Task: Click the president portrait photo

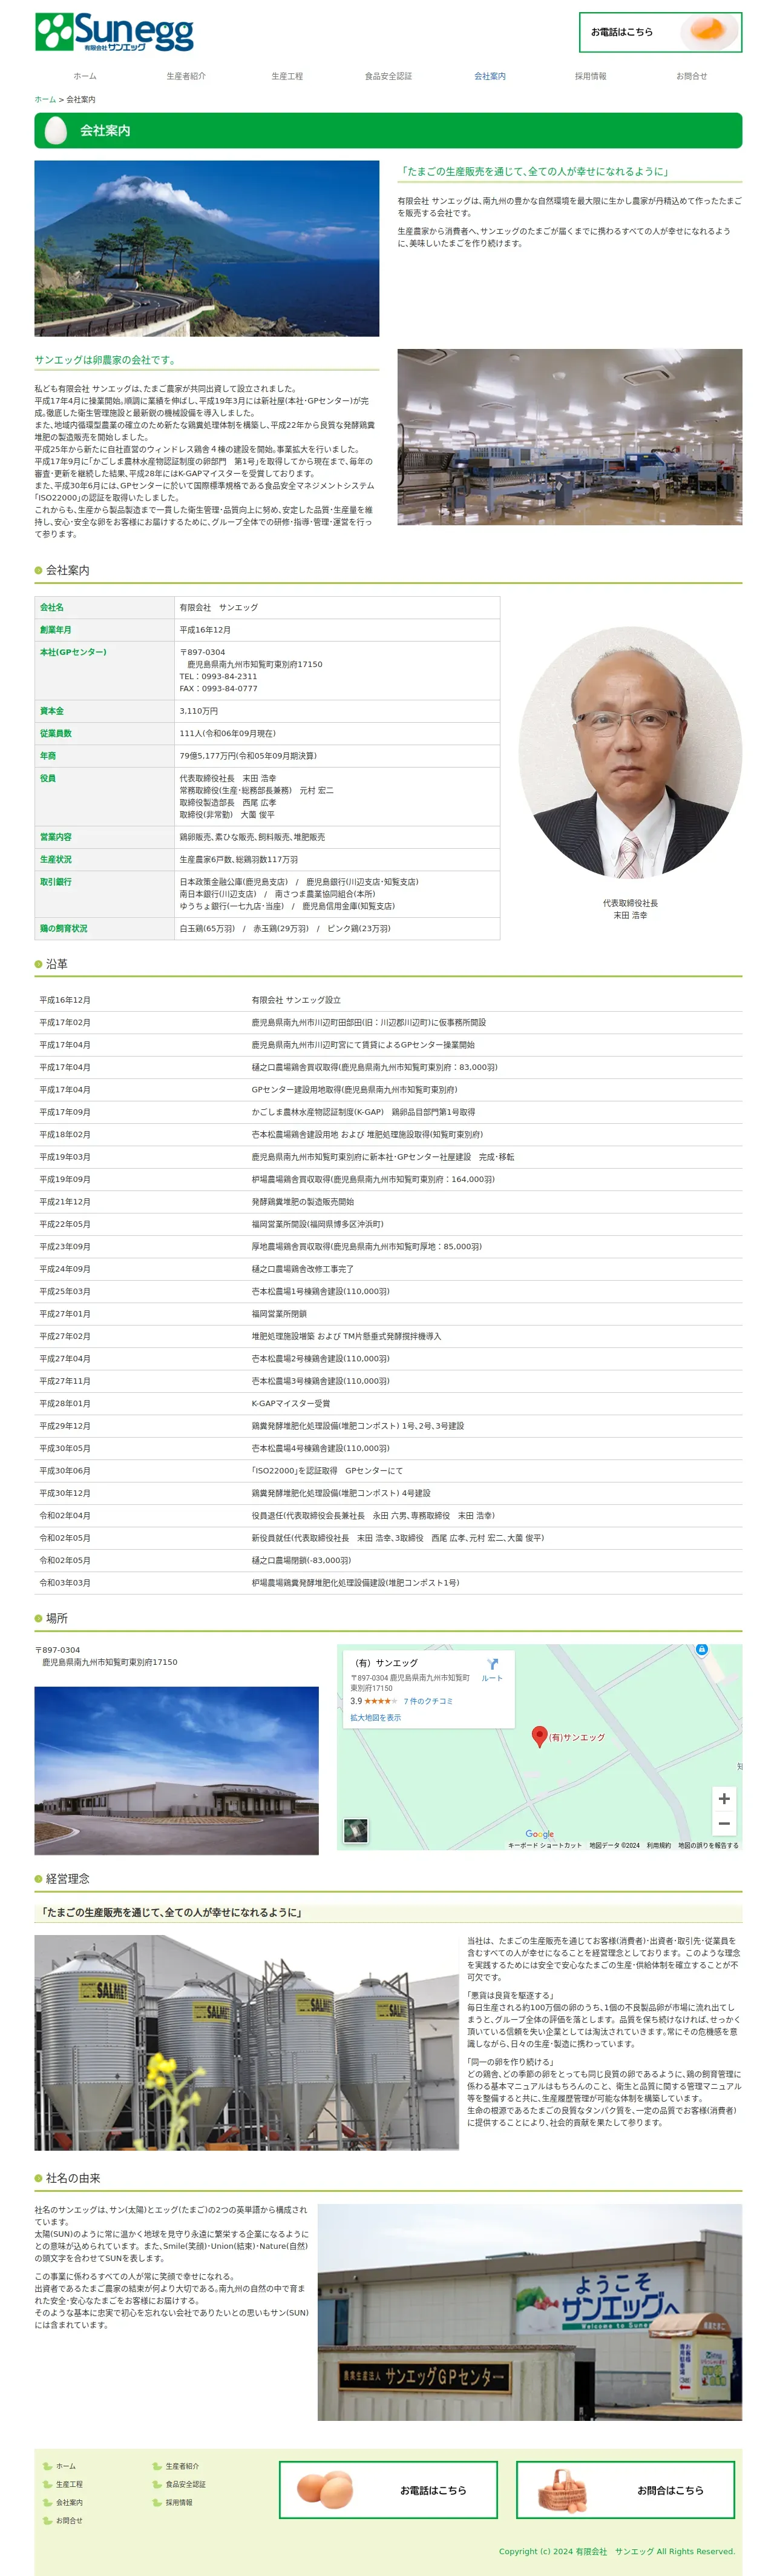Action: [x=630, y=752]
